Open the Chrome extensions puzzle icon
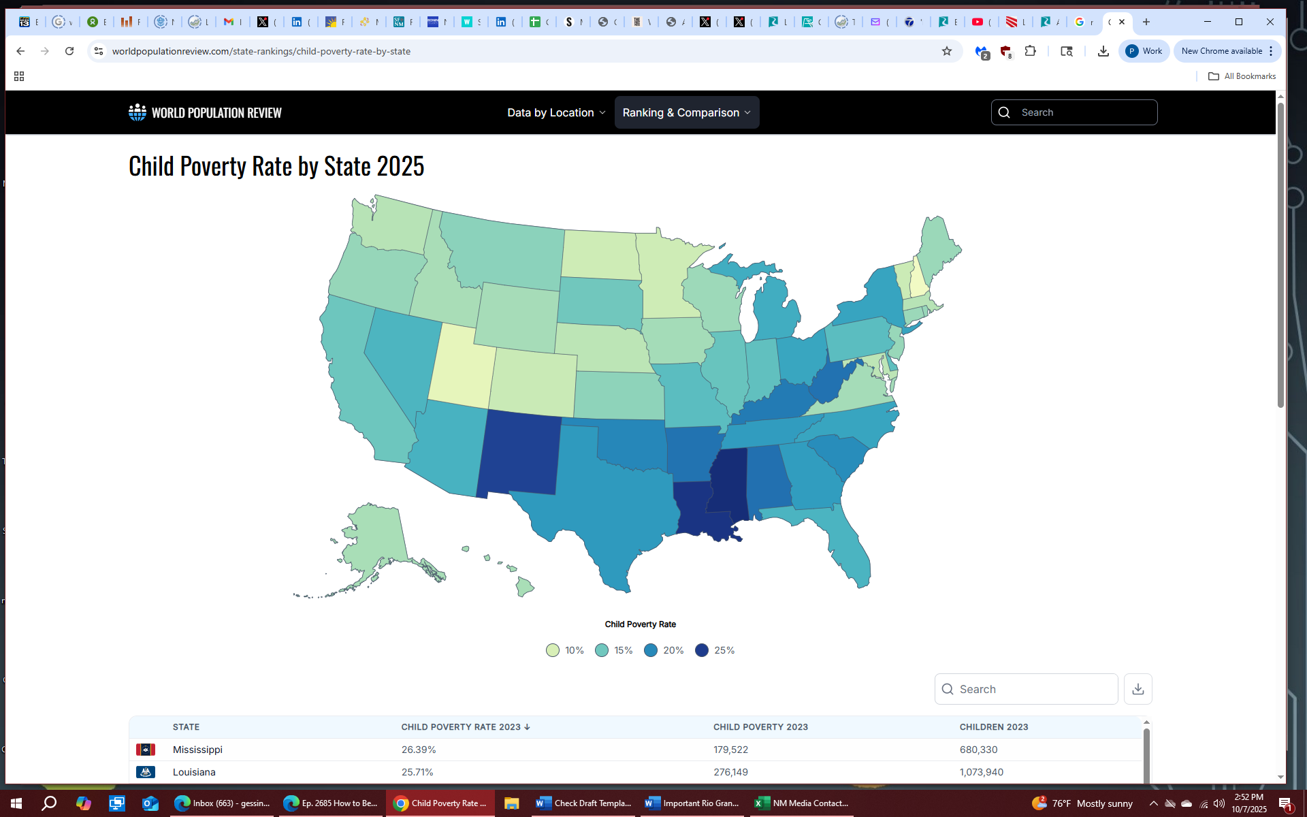Screen dimensions: 1307x817 (1030, 51)
